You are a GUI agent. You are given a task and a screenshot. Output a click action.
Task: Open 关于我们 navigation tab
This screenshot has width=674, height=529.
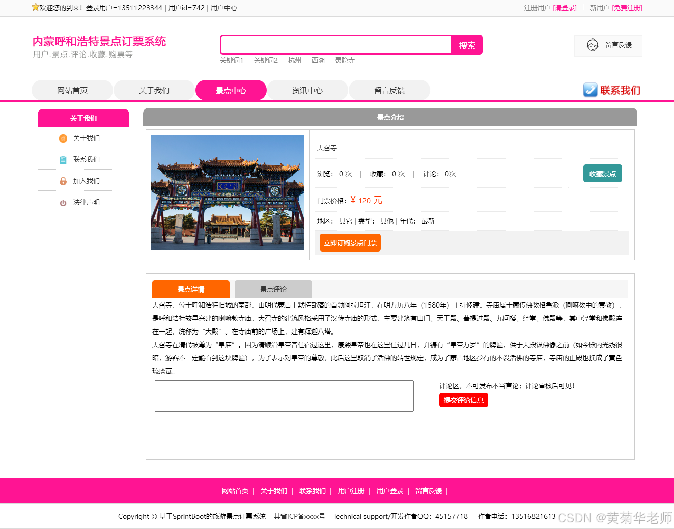coord(154,90)
